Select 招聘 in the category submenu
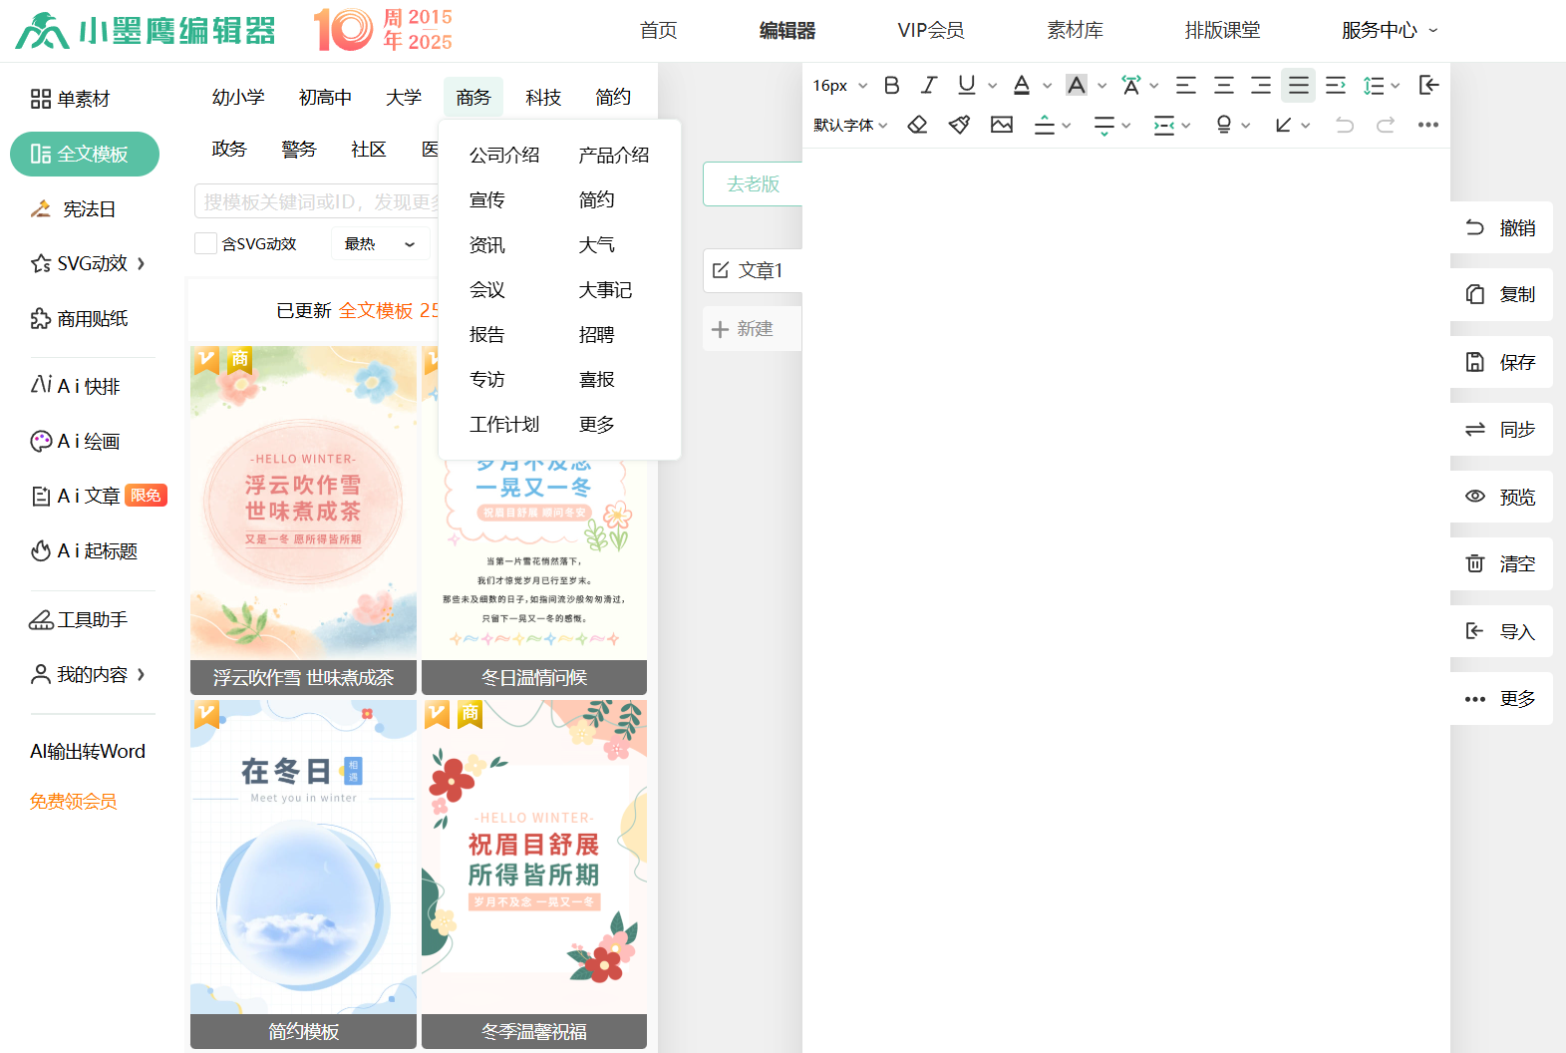Screen dimensions: 1566x1053 click(596, 335)
